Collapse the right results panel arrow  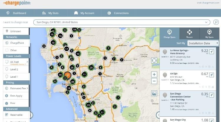158,115
